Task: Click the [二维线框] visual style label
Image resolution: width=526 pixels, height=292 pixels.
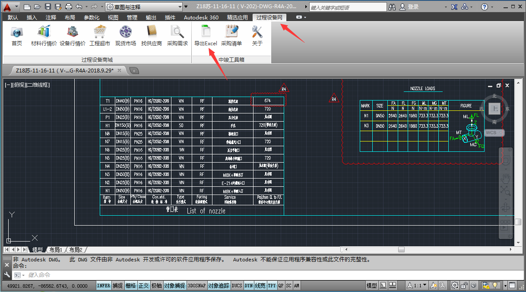Action: click(x=38, y=85)
